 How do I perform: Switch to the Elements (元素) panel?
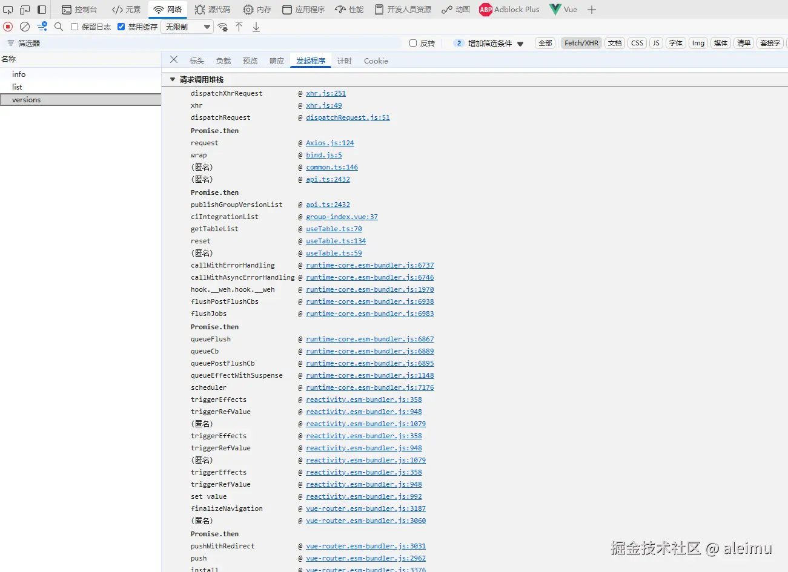pyautogui.click(x=126, y=10)
